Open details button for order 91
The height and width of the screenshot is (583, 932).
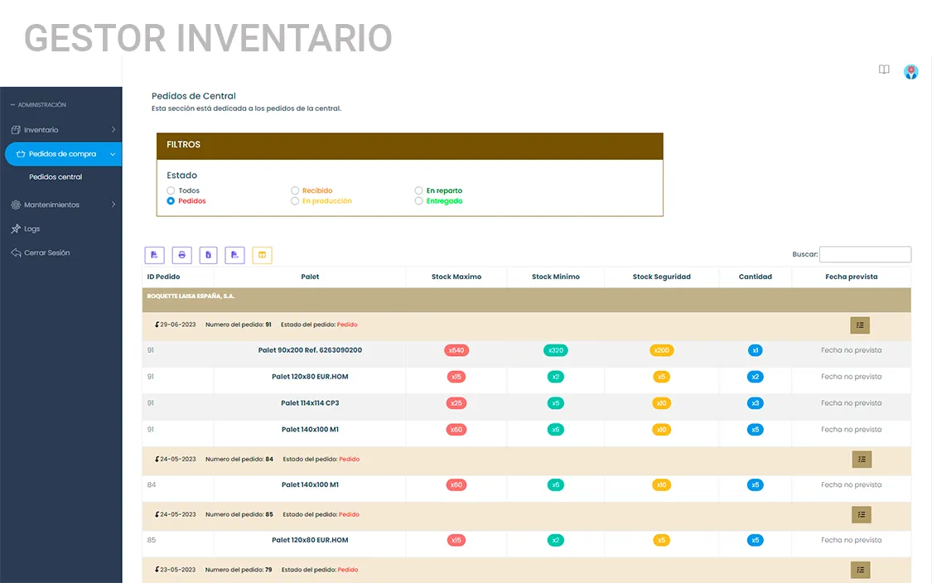coord(859,325)
